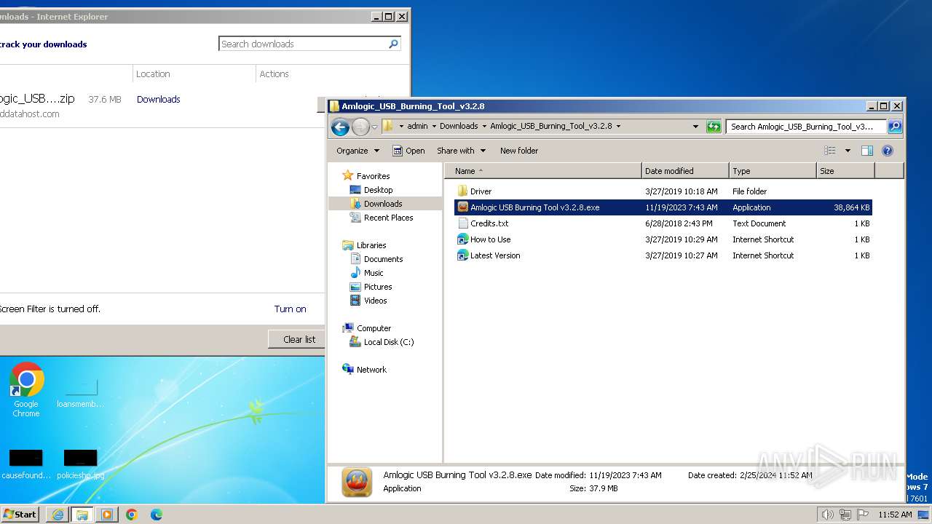Select the Driver folder icon

coord(462,191)
